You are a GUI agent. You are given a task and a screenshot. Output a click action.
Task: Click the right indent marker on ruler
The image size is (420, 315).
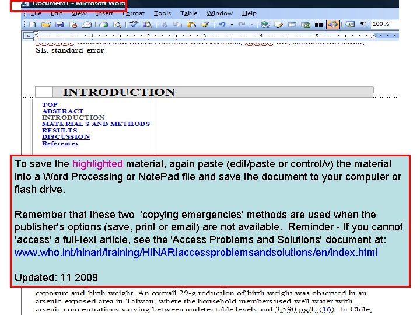374,36
